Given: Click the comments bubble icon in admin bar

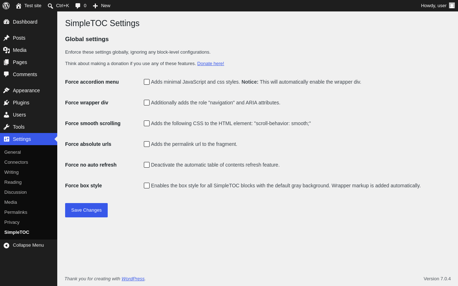Looking at the screenshot, I should (78, 6).
